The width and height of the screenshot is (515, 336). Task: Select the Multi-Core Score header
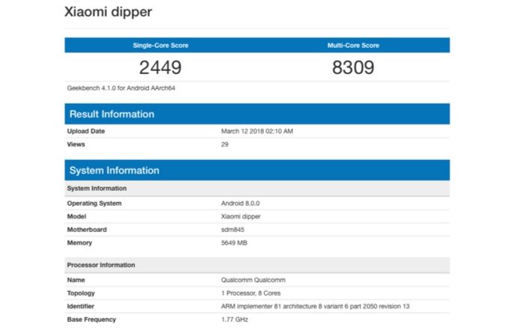coord(353,46)
